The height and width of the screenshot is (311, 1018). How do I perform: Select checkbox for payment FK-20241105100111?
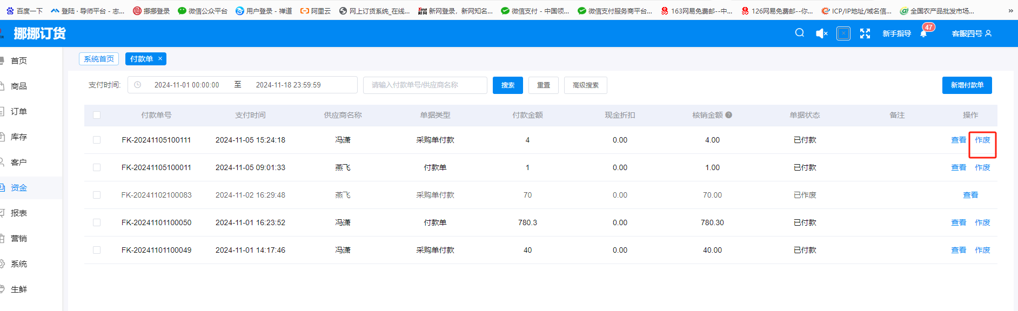click(97, 140)
